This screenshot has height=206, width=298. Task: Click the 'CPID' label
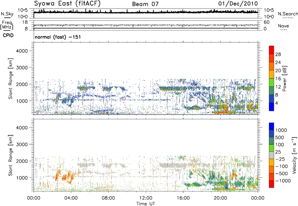point(8,35)
